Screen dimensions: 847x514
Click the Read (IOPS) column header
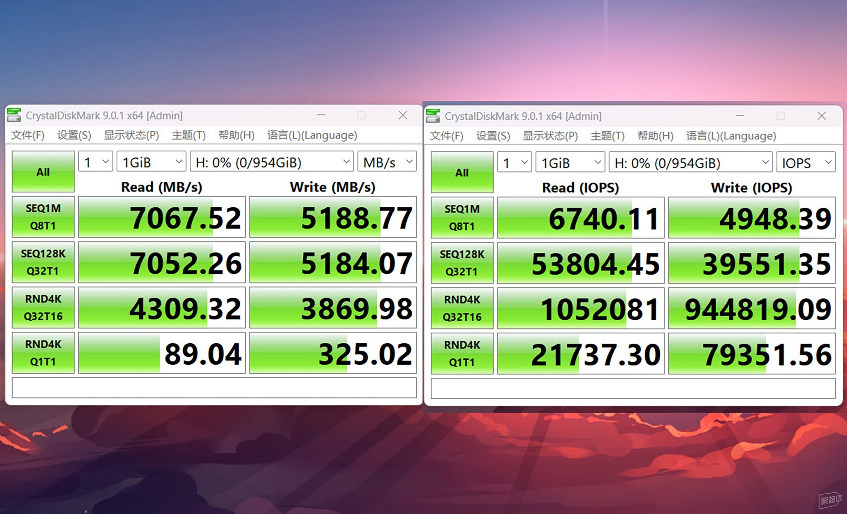click(x=581, y=188)
